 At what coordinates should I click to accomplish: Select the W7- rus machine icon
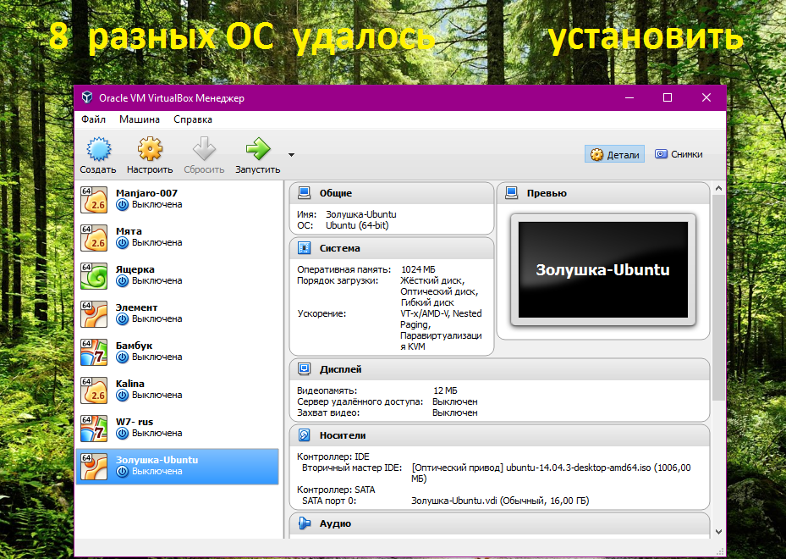pyautogui.click(x=94, y=428)
